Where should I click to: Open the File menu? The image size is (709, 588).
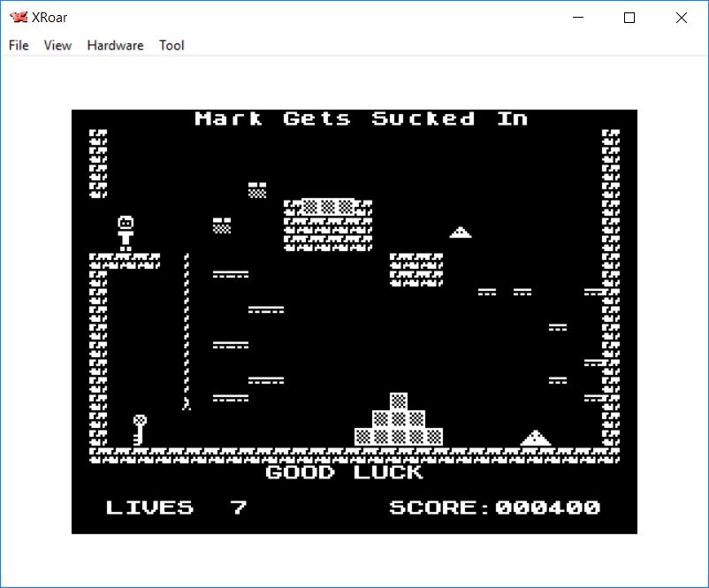click(19, 45)
